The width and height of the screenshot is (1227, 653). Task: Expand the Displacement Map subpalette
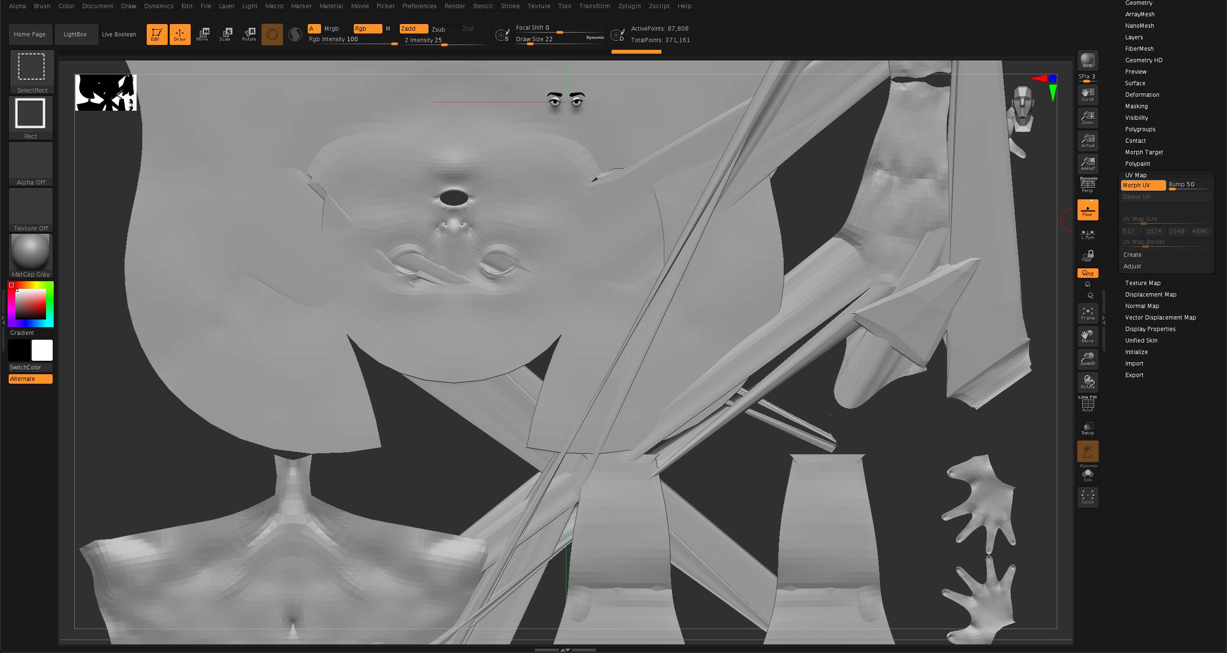tap(1150, 295)
